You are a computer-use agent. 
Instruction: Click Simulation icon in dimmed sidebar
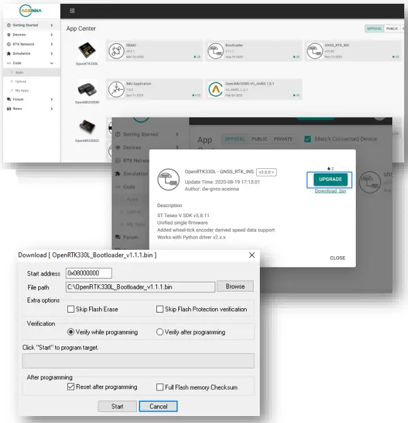click(x=117, y=173)
